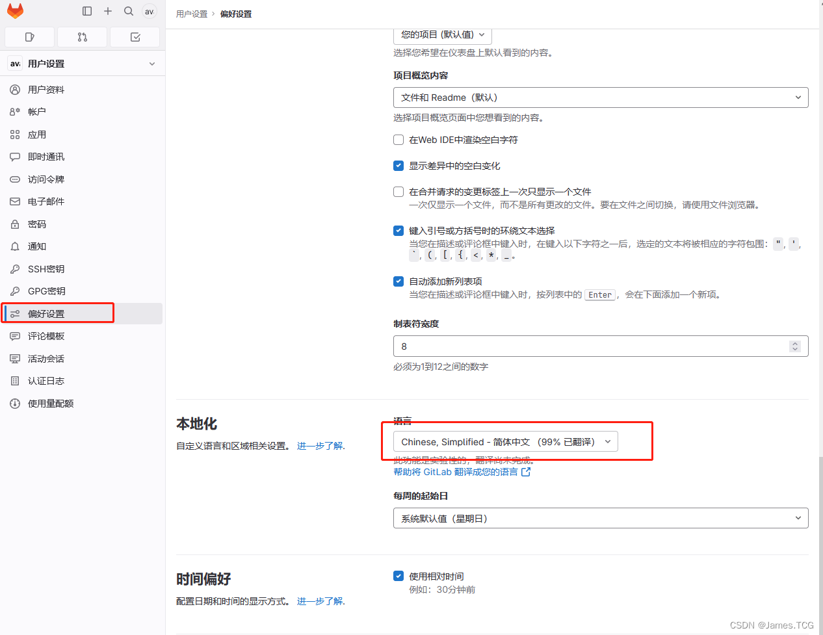The width and height of the screenshot is (823, 635).
Task: Toggle the sidebar collapse icon
Action: tap(86, 11)
